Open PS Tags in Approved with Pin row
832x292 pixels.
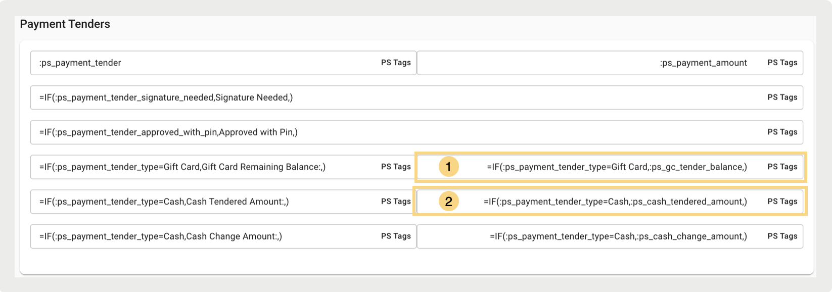pyautogui.click(x=782, y=132)
